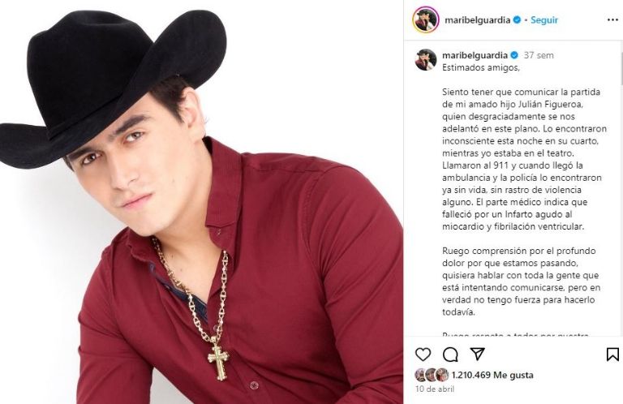The height and width of the screenshot is (404, 623).
Task: View the 1.210.469 Me gusta likes list
Action: 492,375
